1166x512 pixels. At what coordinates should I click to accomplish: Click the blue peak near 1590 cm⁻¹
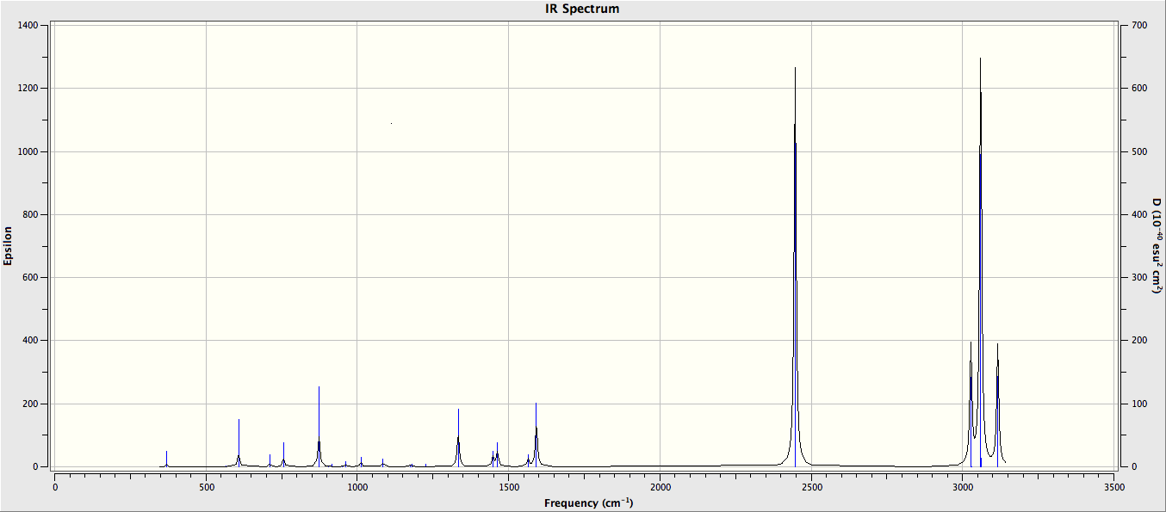point(536,435)
